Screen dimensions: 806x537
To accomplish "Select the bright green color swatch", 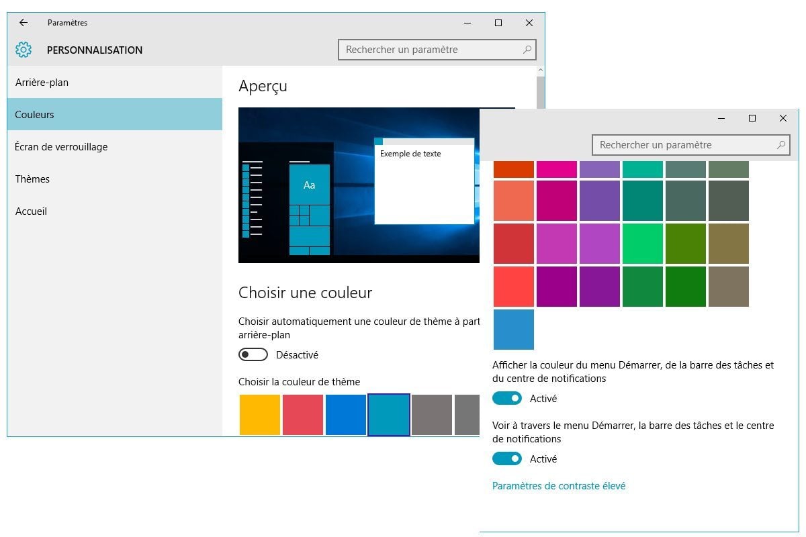I will click(x=643, y=244).
